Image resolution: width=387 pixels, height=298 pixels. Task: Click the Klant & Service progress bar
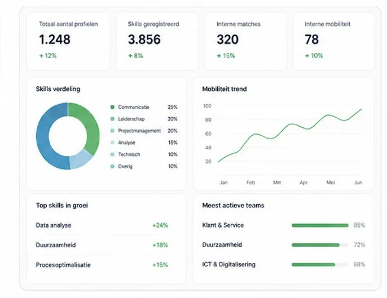pos(320,225)
